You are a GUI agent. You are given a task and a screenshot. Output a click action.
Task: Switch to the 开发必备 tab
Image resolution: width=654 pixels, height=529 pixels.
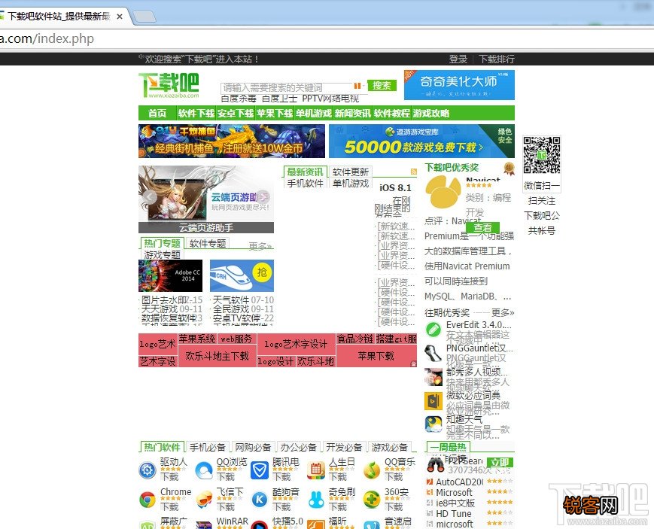344,447
